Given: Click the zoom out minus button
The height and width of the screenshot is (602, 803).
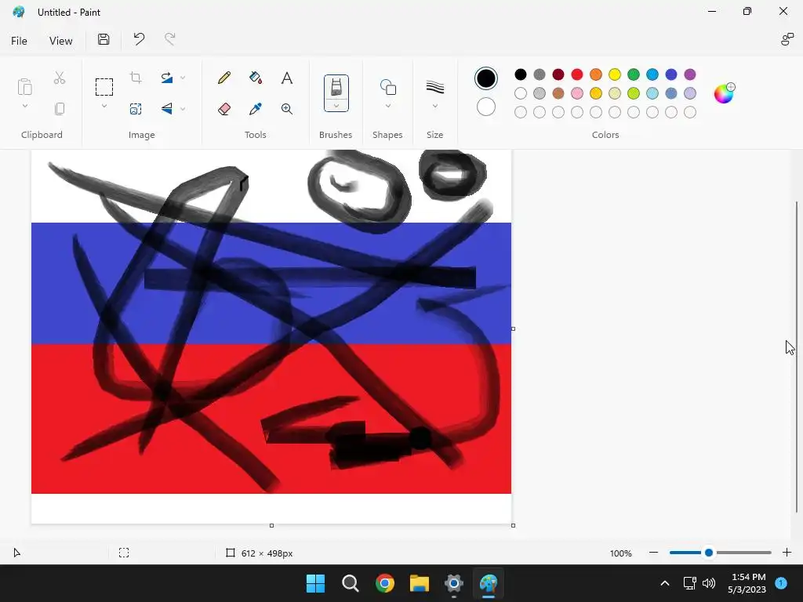Looking at the screenshot, I should [653, 553].
